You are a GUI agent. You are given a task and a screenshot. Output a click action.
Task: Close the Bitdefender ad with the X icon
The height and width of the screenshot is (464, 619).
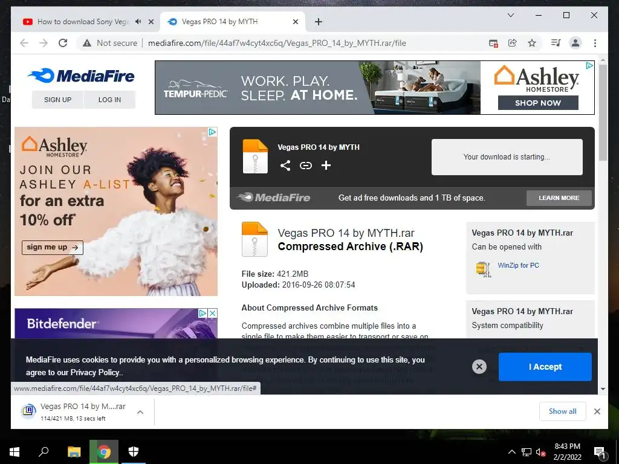pos(212,314)
